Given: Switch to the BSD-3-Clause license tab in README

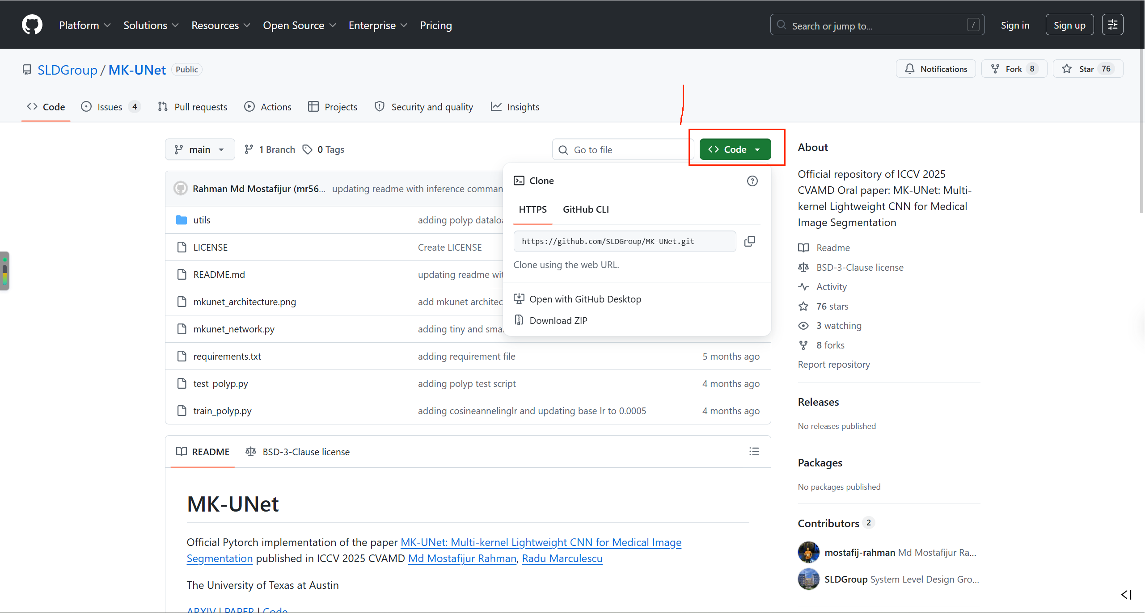Looking at the screenshot, I should pyautogui.click(x=298, y=452).
